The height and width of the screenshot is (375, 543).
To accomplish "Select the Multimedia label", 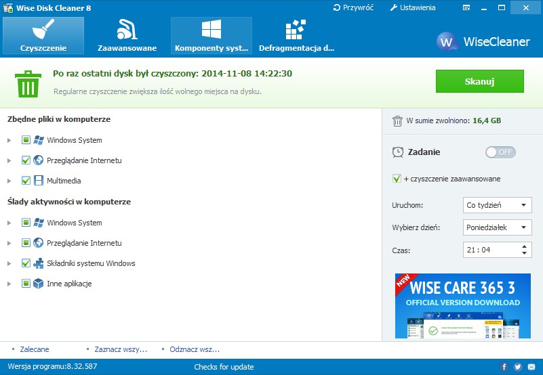I will tap(64, 181).
